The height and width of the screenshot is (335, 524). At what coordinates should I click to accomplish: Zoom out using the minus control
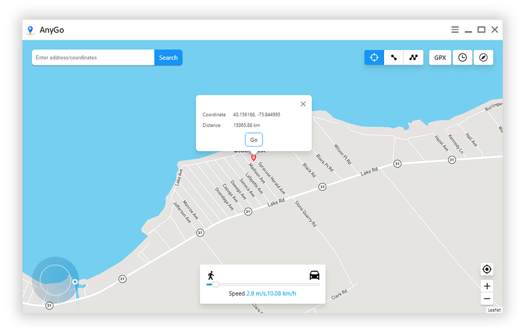[487, 299]
